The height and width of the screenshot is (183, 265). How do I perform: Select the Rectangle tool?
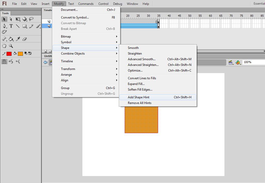tap(25, 26)
